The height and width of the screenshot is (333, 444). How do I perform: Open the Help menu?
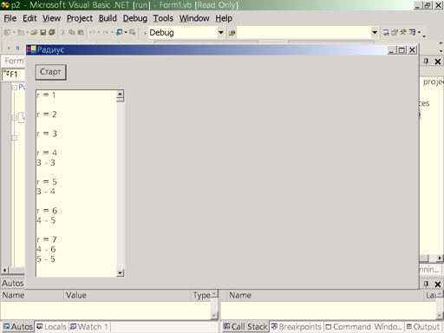tap(224, 18)
